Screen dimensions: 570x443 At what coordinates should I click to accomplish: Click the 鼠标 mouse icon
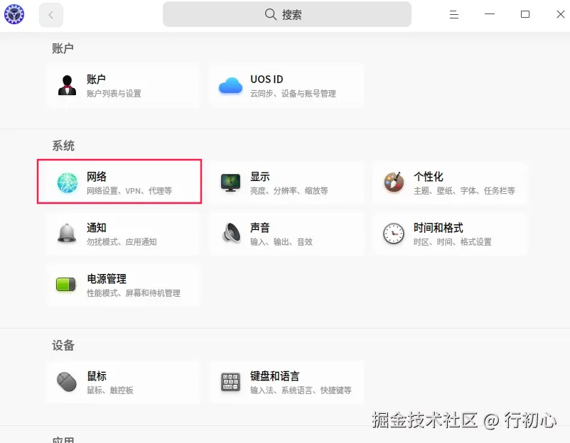tap(67, 382)
